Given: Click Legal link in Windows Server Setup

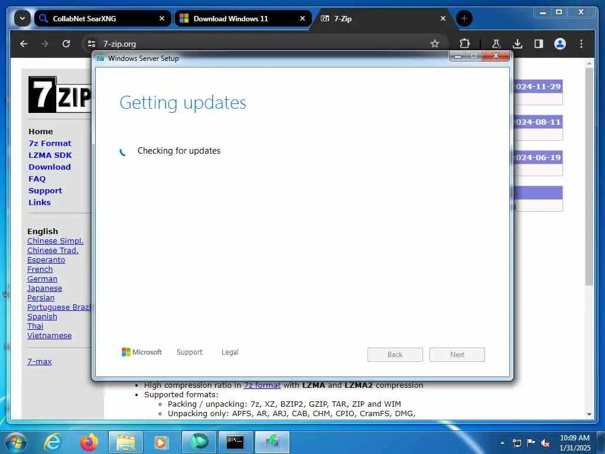Looking at the screenshot, I should pos(230,352).
